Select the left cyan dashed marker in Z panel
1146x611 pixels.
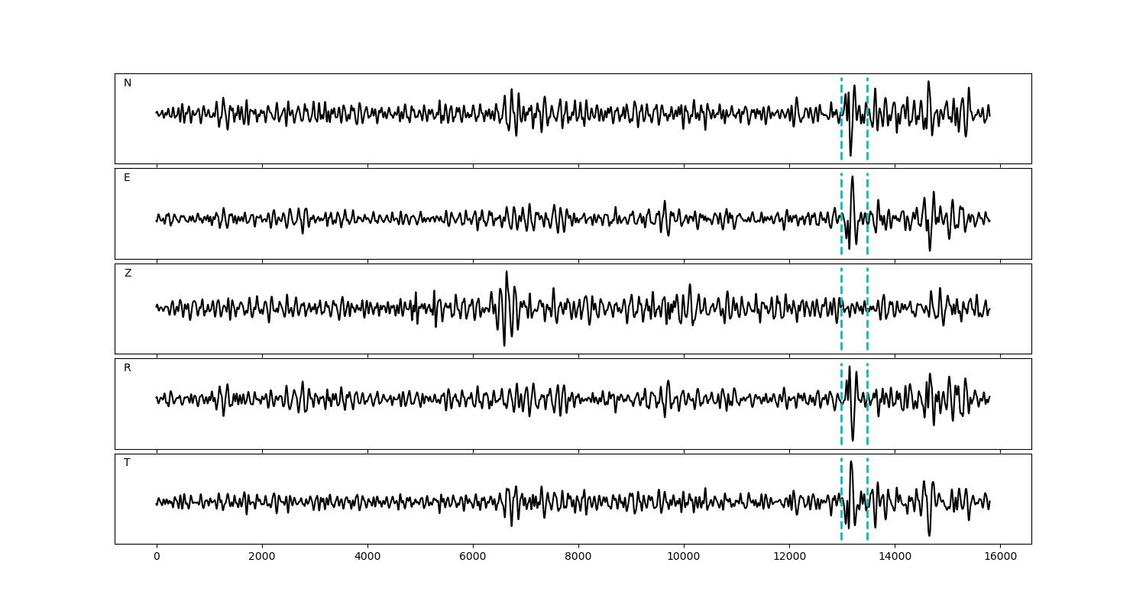tap(841, 328)
